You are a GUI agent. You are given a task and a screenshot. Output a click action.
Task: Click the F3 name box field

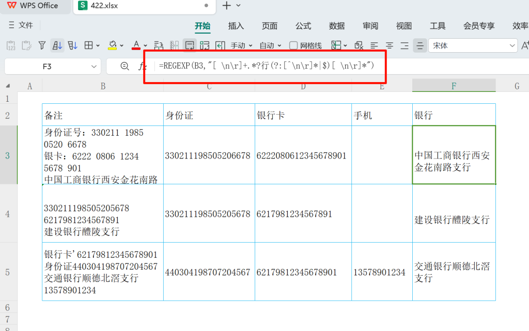[x=47, y=67]
